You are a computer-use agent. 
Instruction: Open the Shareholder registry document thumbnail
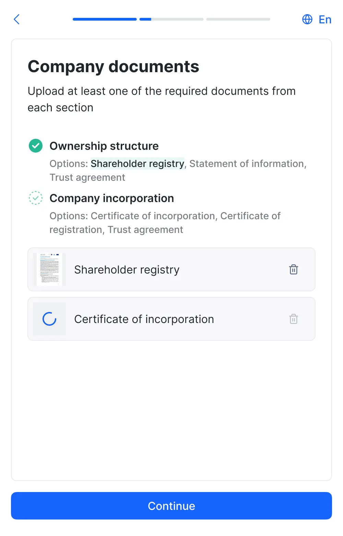click(x=49, y=269)
